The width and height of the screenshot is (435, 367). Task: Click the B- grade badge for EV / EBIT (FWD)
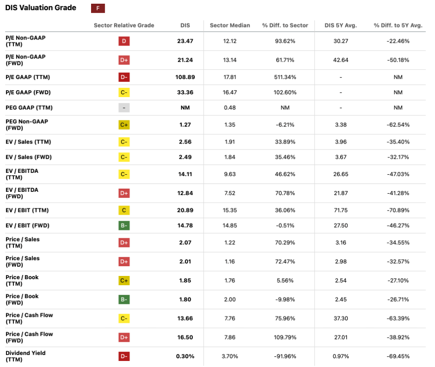(124, 226)
